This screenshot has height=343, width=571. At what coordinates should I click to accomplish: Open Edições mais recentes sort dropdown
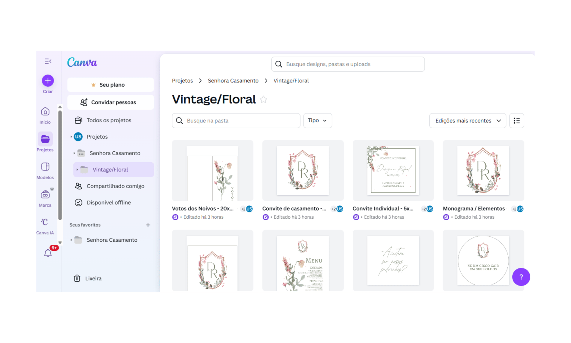click(x=468, y=121)
